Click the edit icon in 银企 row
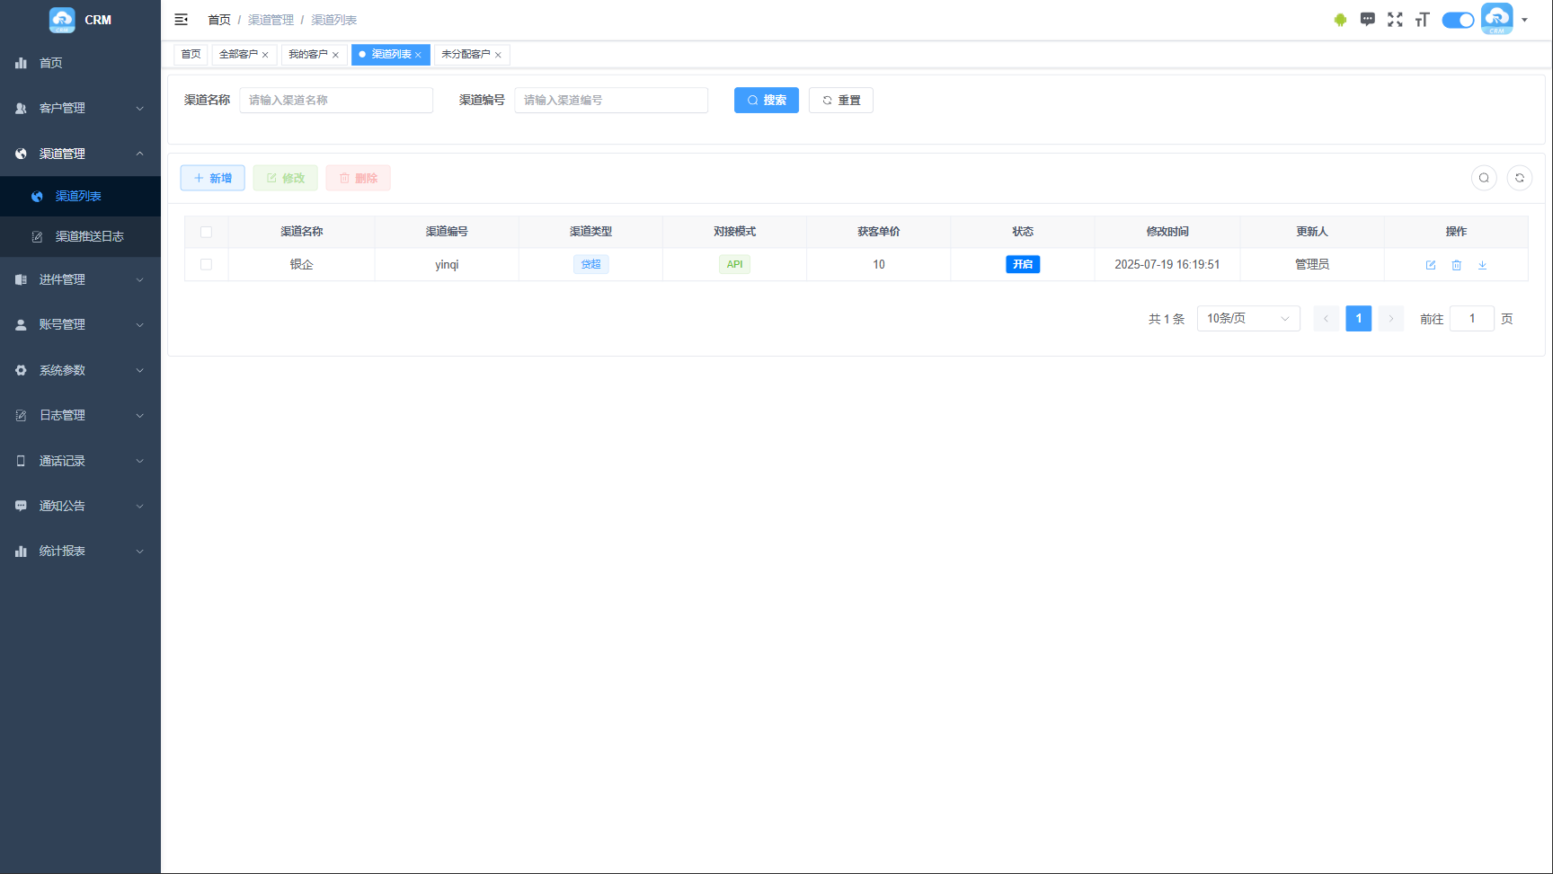 (x=1431, y=265)
